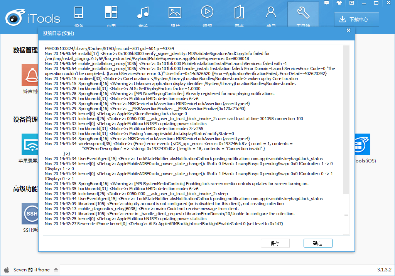Click the 保存 button to save log
Screen dimensions: 395x276
(275, 243)
